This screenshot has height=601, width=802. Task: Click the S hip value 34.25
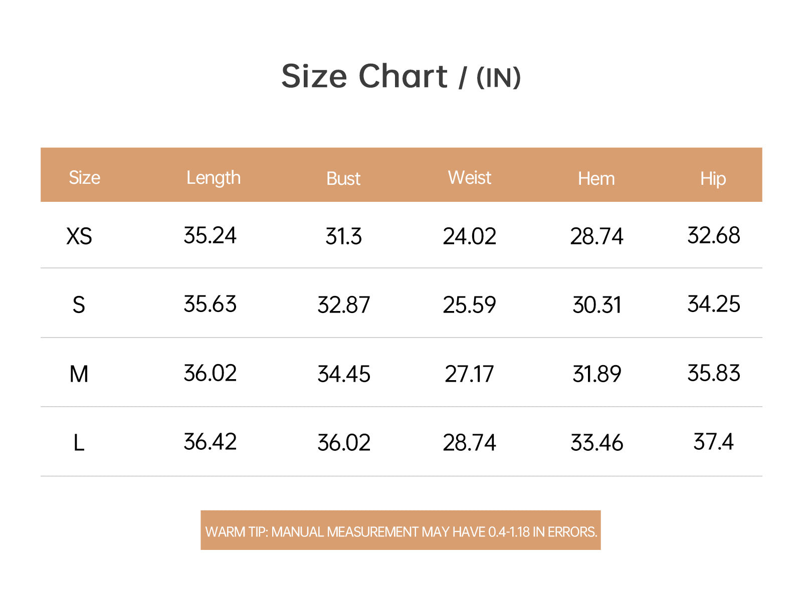pos(713,304)
